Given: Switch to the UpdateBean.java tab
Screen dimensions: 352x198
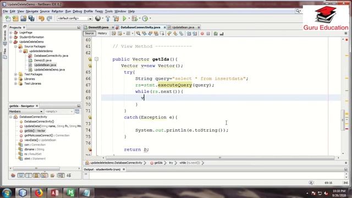Looking at the screenshot, I should [x=183, y=27].
